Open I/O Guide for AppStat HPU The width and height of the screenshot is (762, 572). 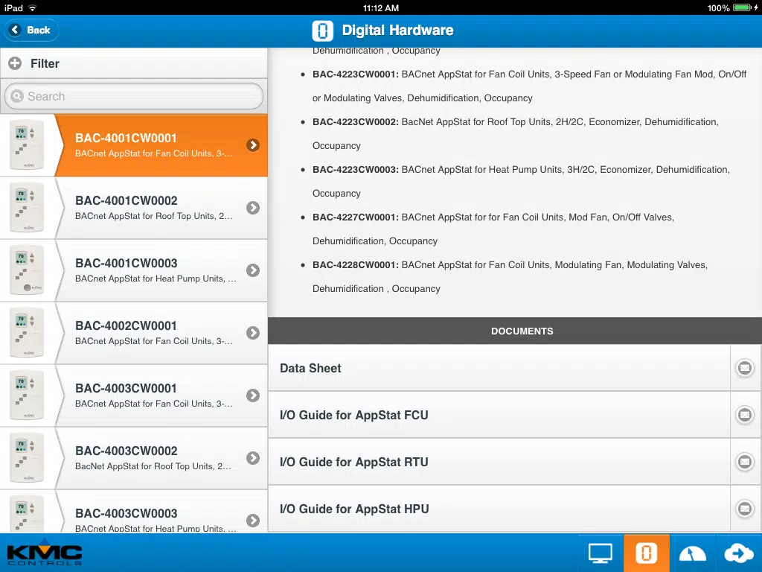[x=499, y=509]
